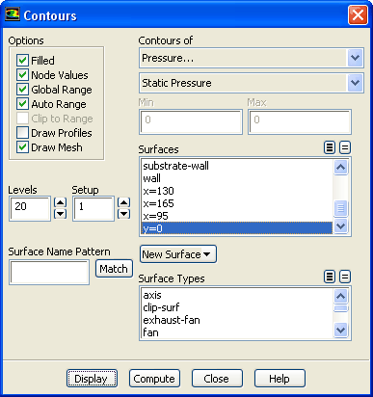Image resolution: width=373 pixels, height=397 pixels.
Task: Click the Surfaces list scroll up arrow
Action: click(x=340, y=167)
